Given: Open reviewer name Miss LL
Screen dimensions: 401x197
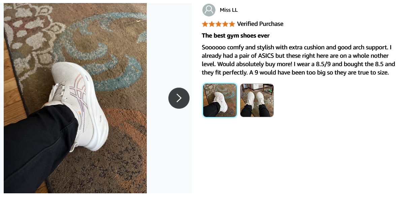Looking at the screenshot, I should click(229, 10).
